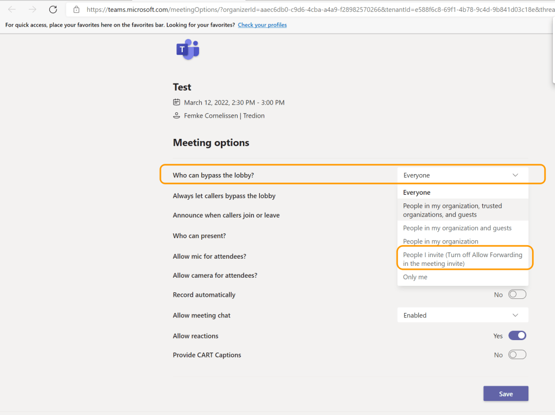Turn off the Allow reactions toggle
Screen dimensions: 555x415
(x=516, y=336)
